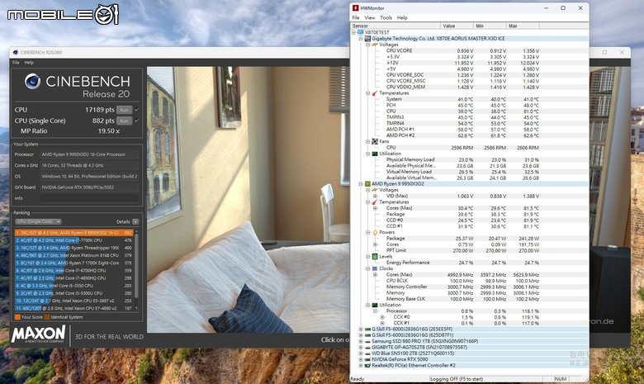644x384 pixels.
Task: Select the Physical Memory Load row
Action: coord(462,159)
